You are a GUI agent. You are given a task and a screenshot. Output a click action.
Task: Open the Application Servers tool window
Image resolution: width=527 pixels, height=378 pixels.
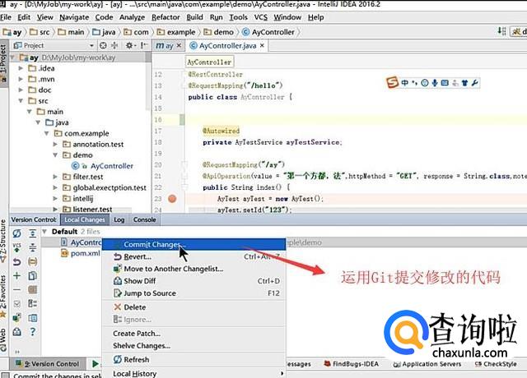click(x=427, y=363)
